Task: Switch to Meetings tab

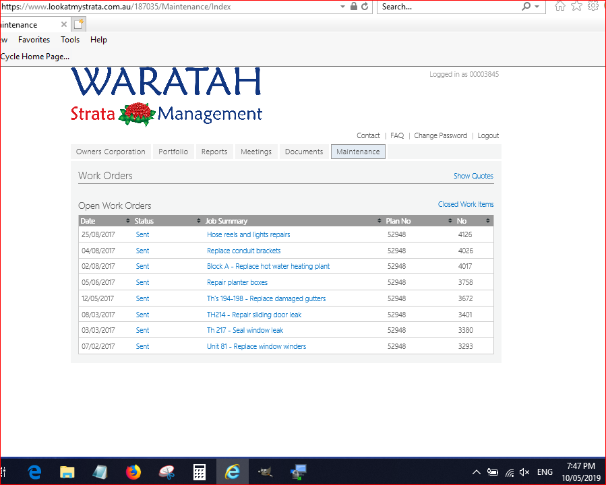Action: [x=256, y=152]
